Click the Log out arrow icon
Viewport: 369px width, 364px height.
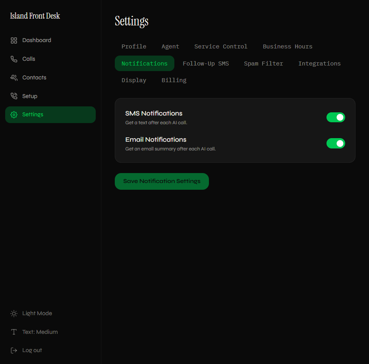coord(14,350)
